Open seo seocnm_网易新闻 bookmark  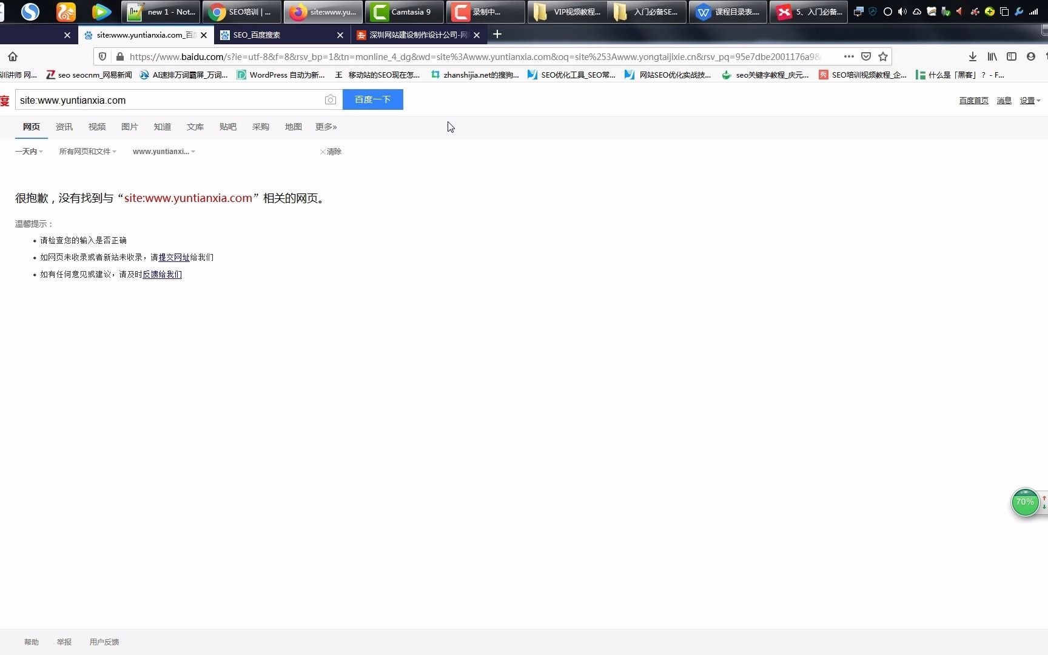89,75
